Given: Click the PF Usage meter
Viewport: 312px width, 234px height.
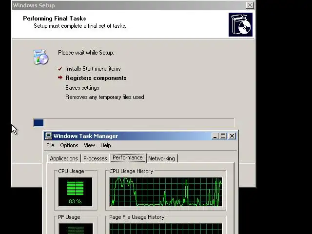Looking at the screenshot, I should coord(76,229).
